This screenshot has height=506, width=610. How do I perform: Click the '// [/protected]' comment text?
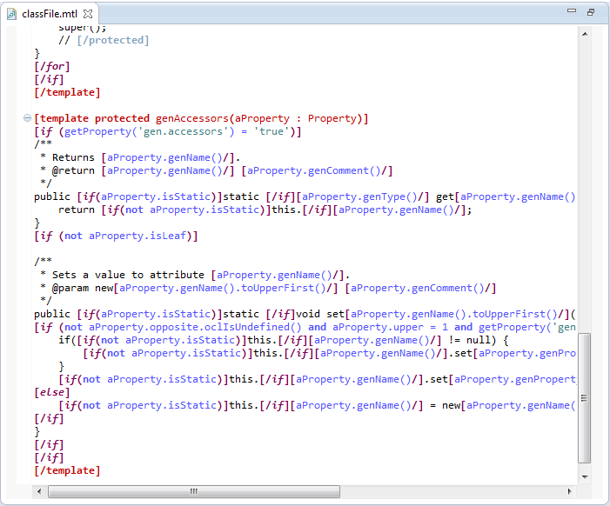pyautogui.click(x=104, y=40)
